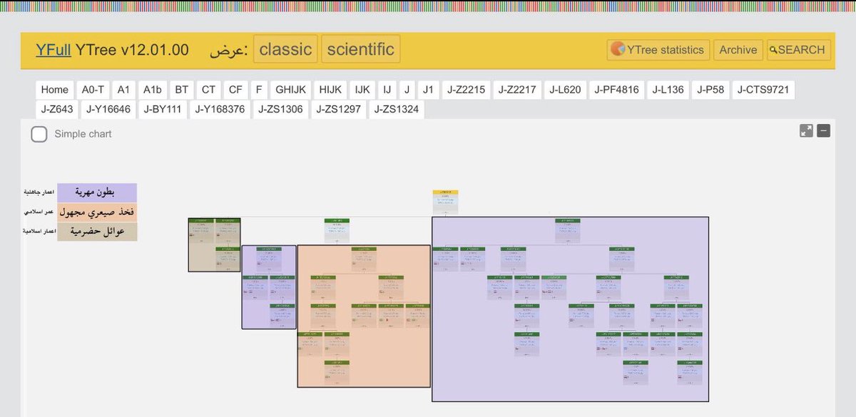Open the YFull home link
The image size is (856, 417).
tap(53, 50)
